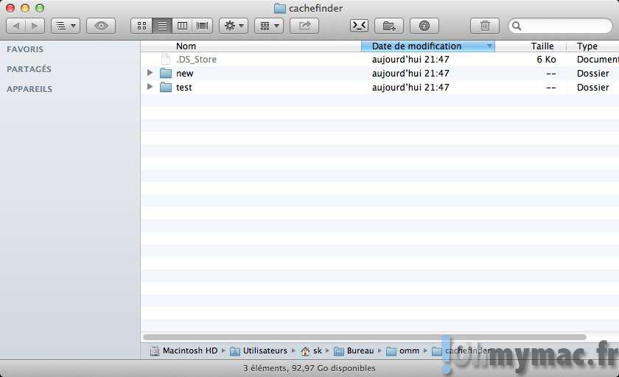Open the Action gear menu
Screen dimensions: 619x377
tap(234, 26)
